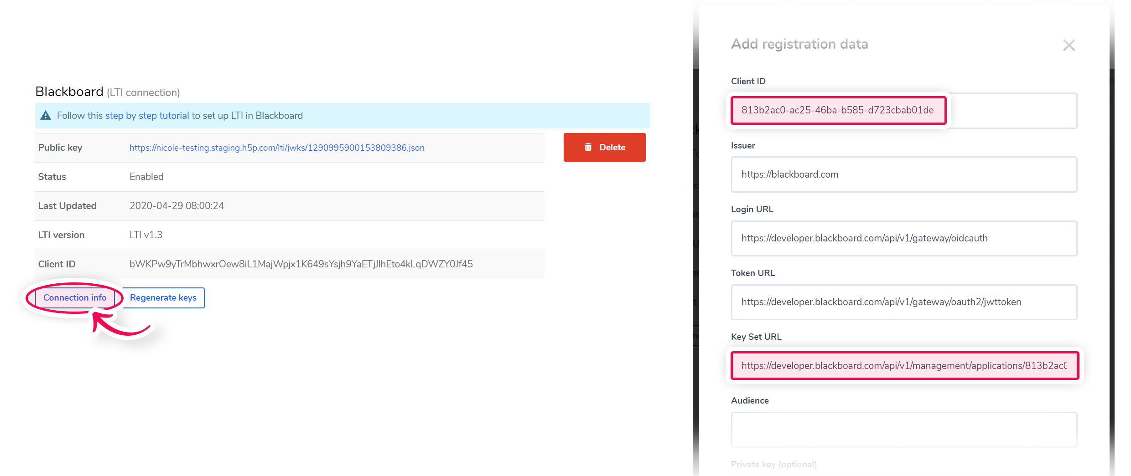This screenshot has width=1131, height=476.
Task: Focus the Key Set URL input field
Action: point(903,366)
